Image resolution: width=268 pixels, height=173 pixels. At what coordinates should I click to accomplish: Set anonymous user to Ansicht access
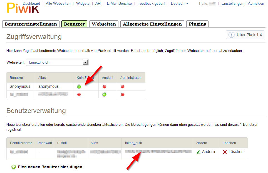pos(104,87)
